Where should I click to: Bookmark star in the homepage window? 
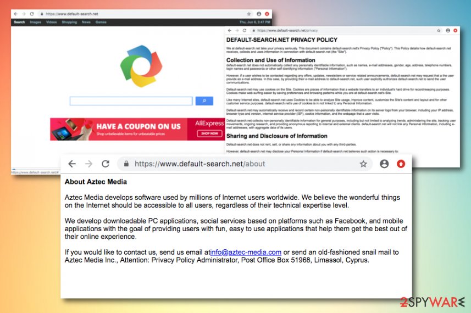pyautogui.click(x=249, y=14)
